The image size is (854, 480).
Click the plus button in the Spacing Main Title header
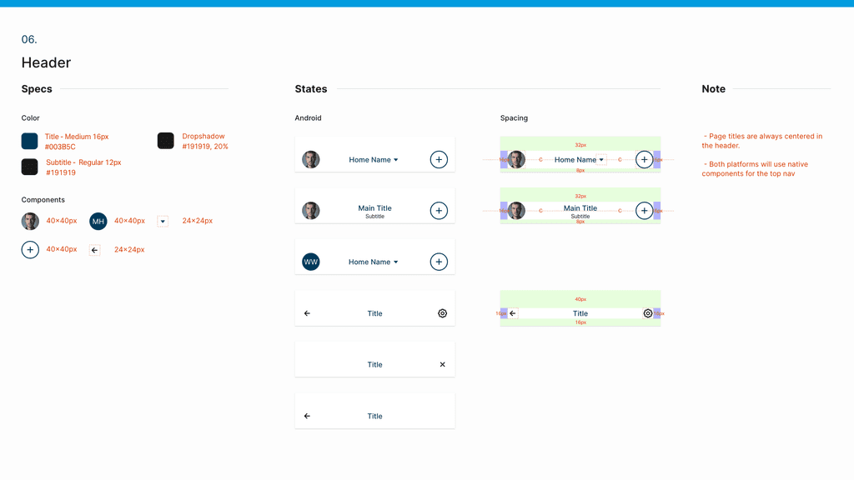(645, 211)
